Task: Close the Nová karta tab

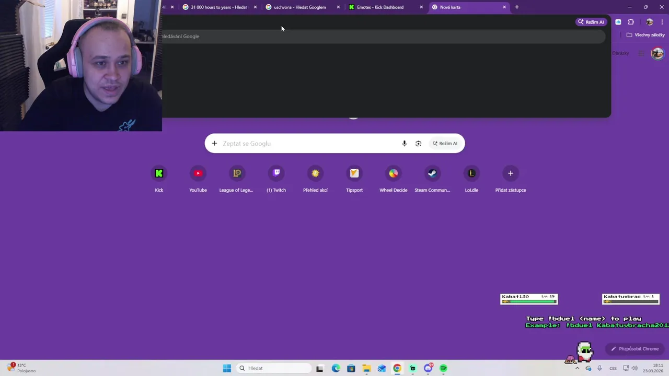Action: click(x=504, y=7)
